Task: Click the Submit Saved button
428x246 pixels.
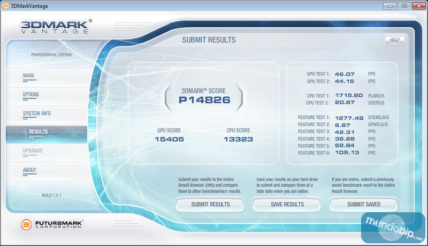Action: click(x=364, y=204)
